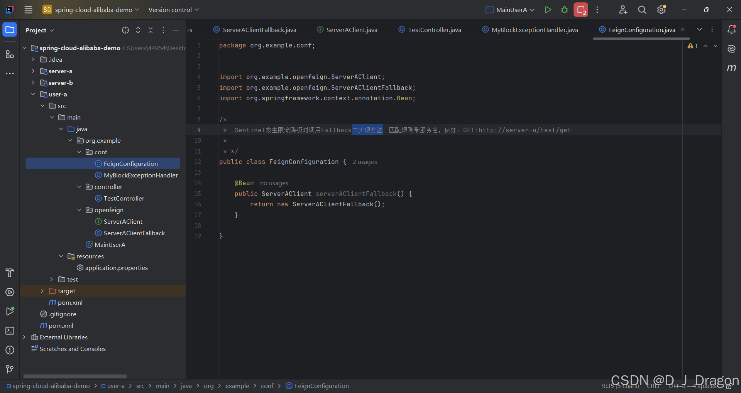Image resolution: width=741 pixels, height=393 pixels.
Task: Expand the server-a module
Action: 33,71
